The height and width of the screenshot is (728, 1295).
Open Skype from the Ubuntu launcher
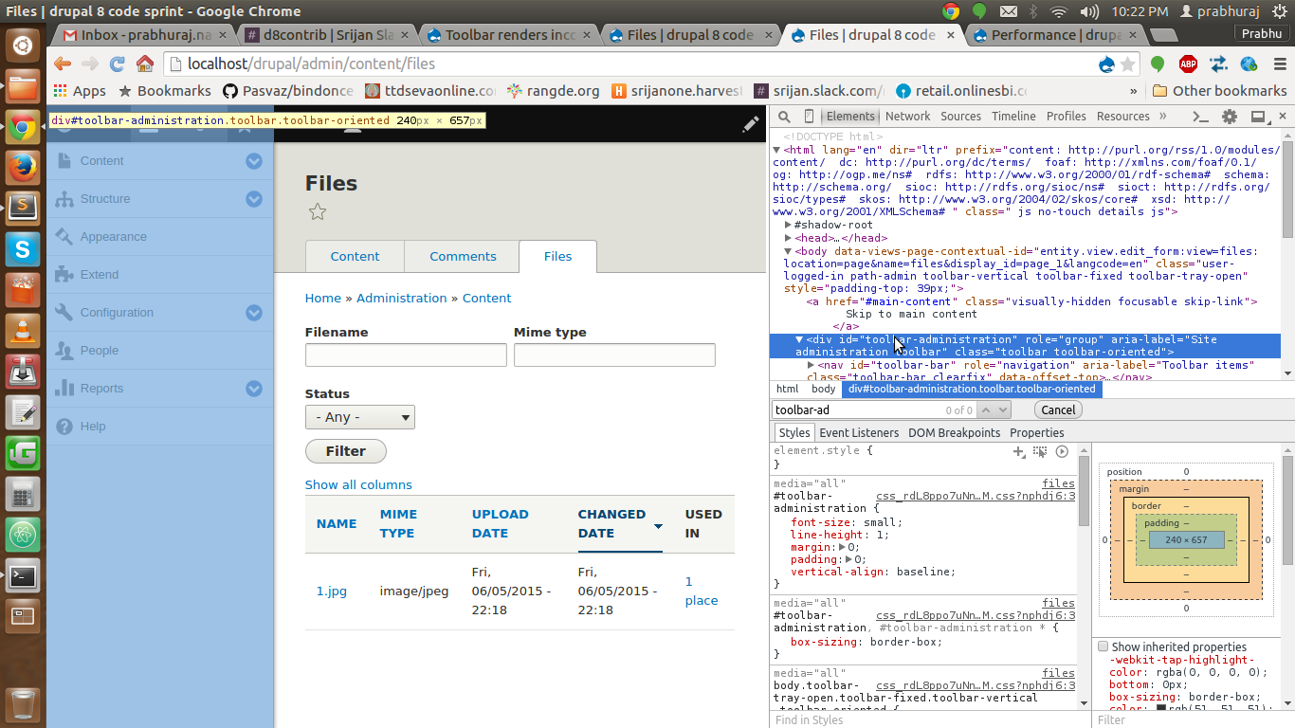tap(23, 248)
